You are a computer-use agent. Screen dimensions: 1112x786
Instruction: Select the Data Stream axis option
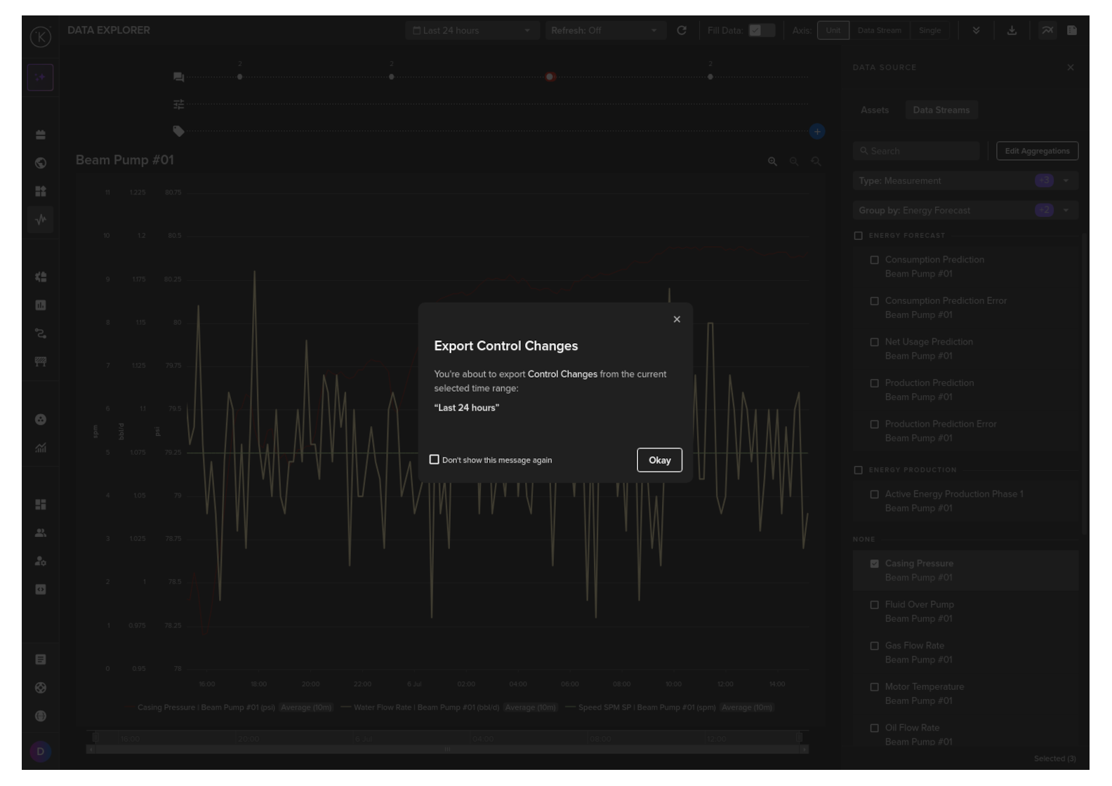(x=879, y=31)
